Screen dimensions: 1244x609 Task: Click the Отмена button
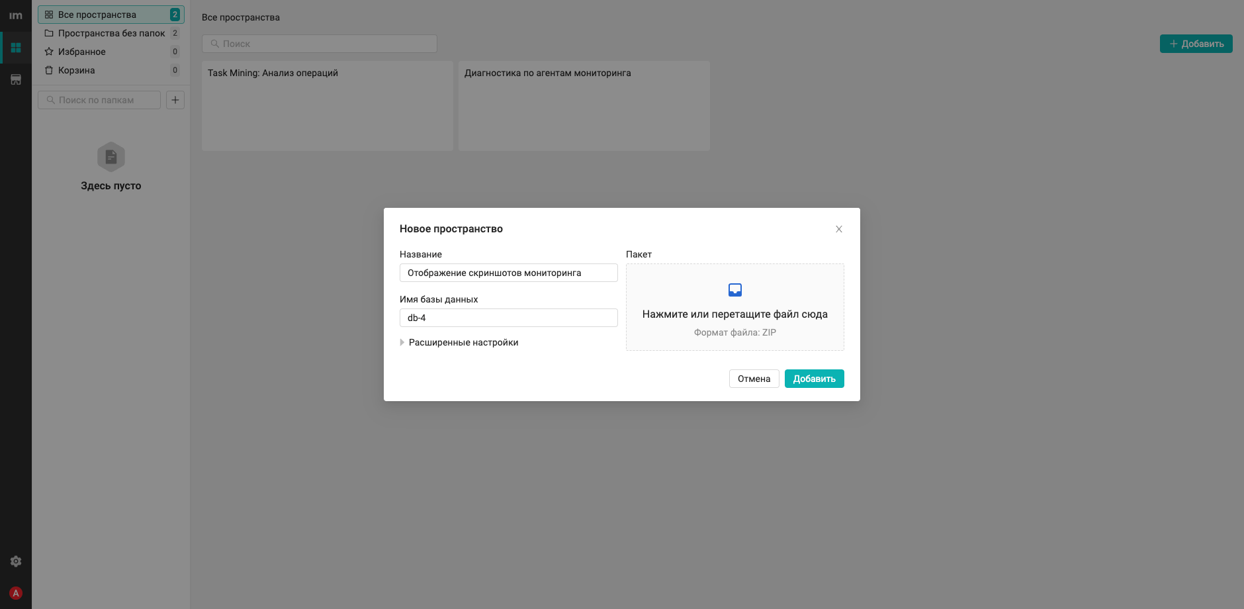[754, 379]
